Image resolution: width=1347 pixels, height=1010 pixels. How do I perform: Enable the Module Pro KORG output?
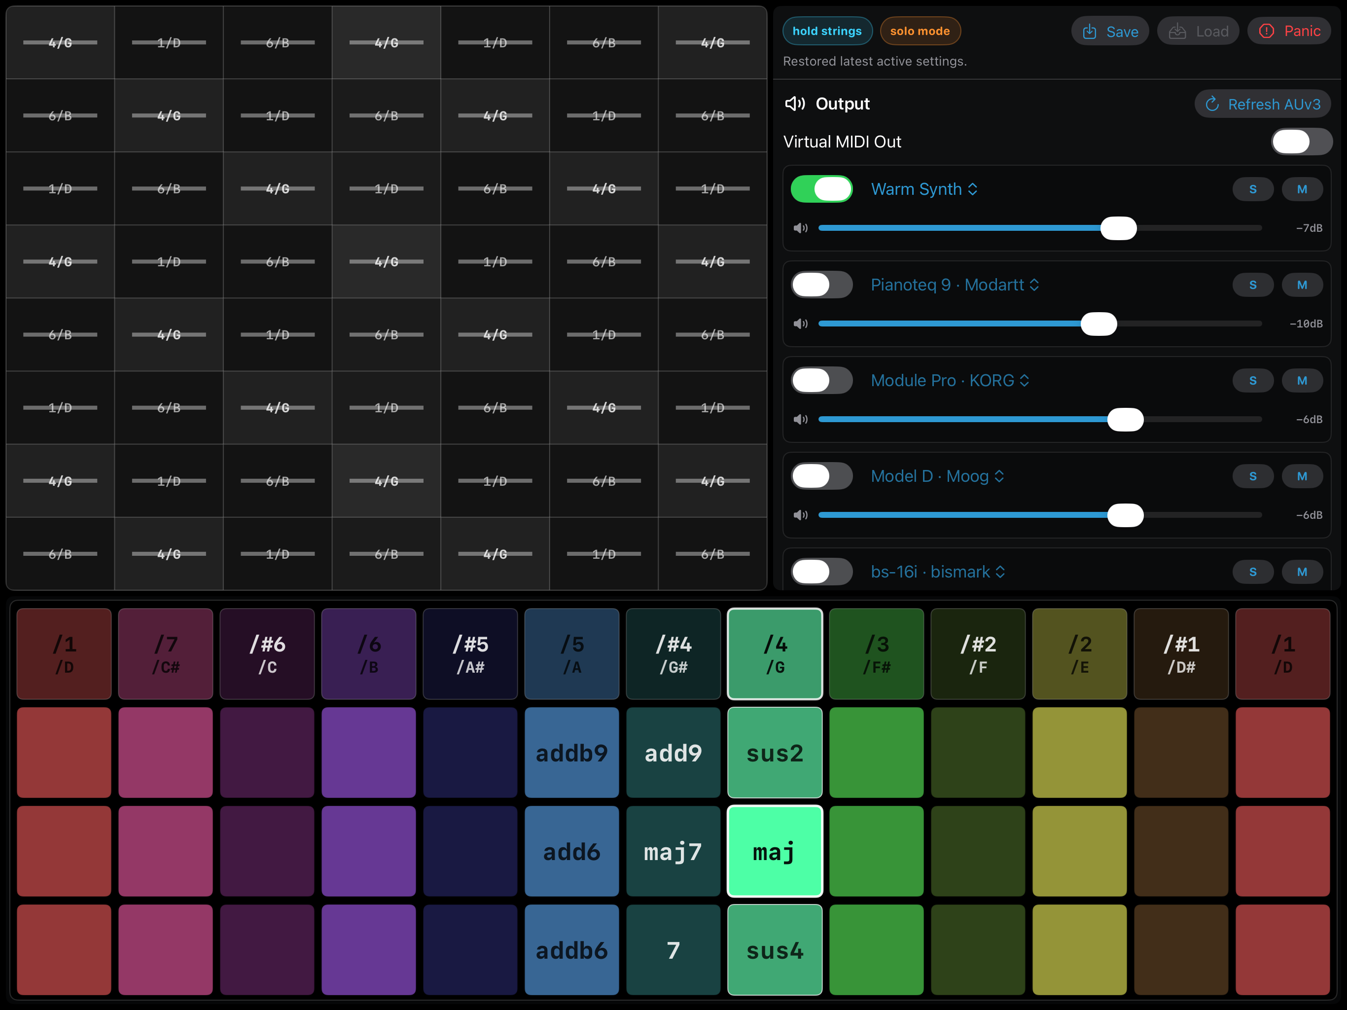tap(821, 381)
